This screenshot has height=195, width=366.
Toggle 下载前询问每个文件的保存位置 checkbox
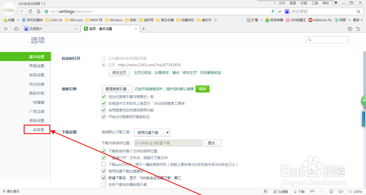(x=104, y=151)
